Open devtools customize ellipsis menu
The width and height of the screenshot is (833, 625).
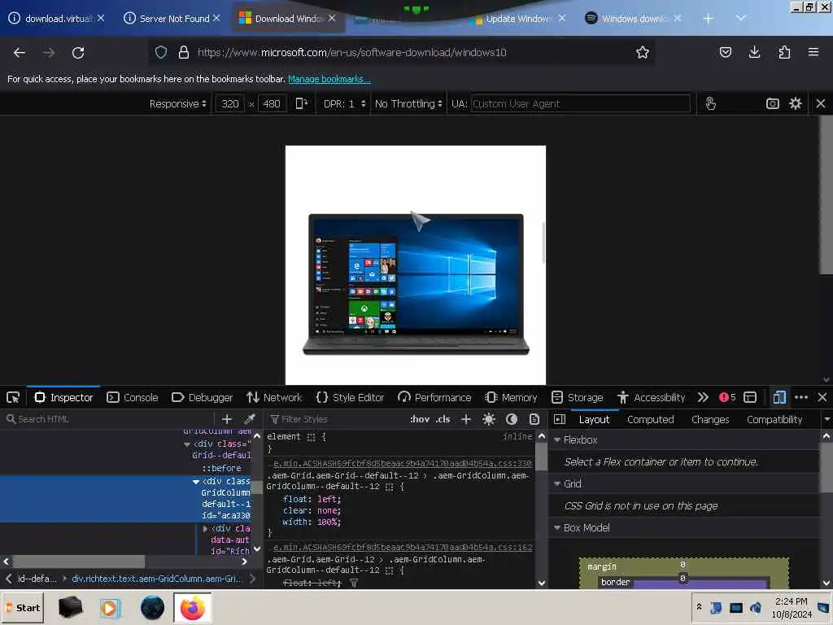(801, 397)
